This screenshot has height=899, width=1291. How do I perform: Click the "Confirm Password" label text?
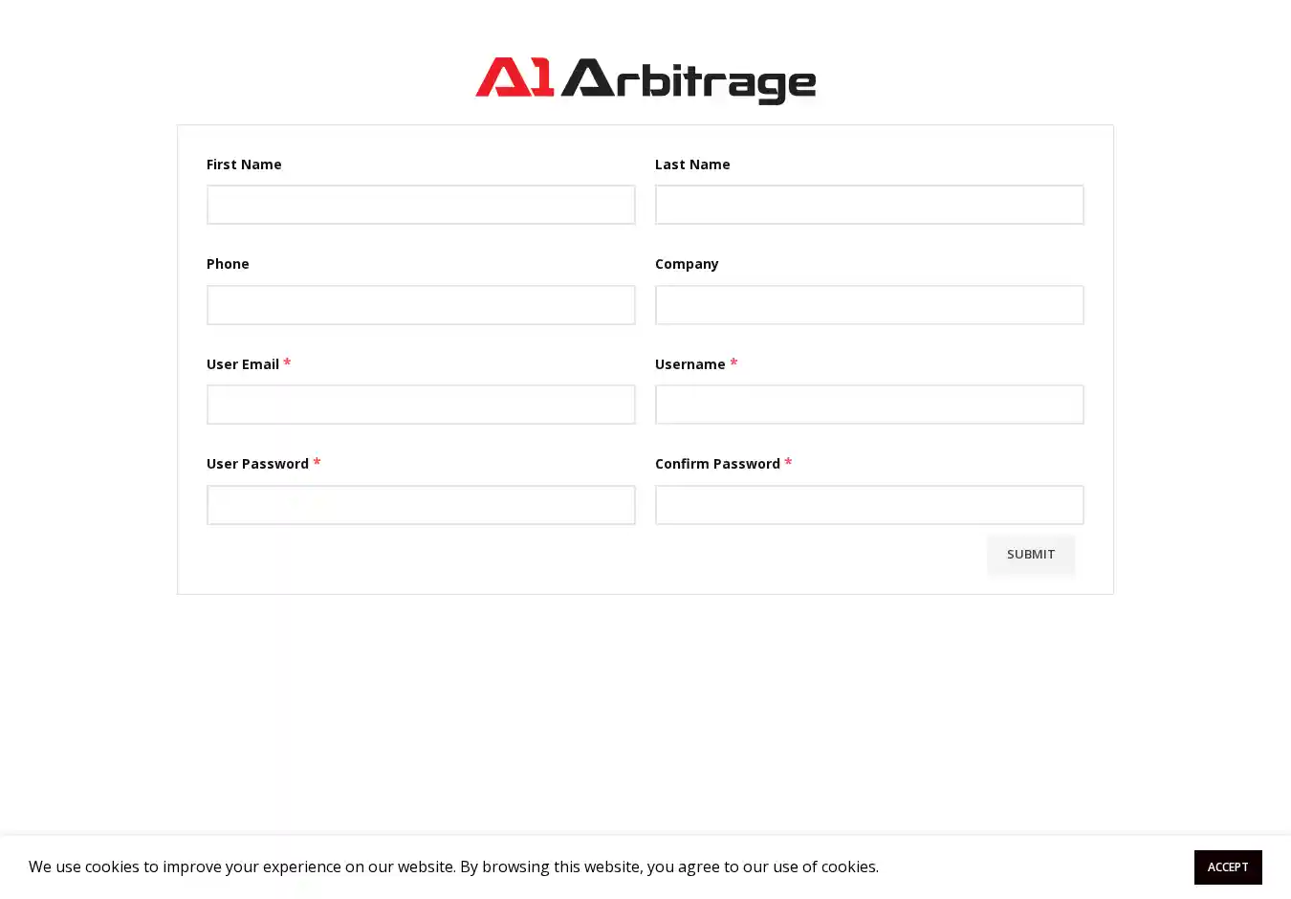coord(717,464)
